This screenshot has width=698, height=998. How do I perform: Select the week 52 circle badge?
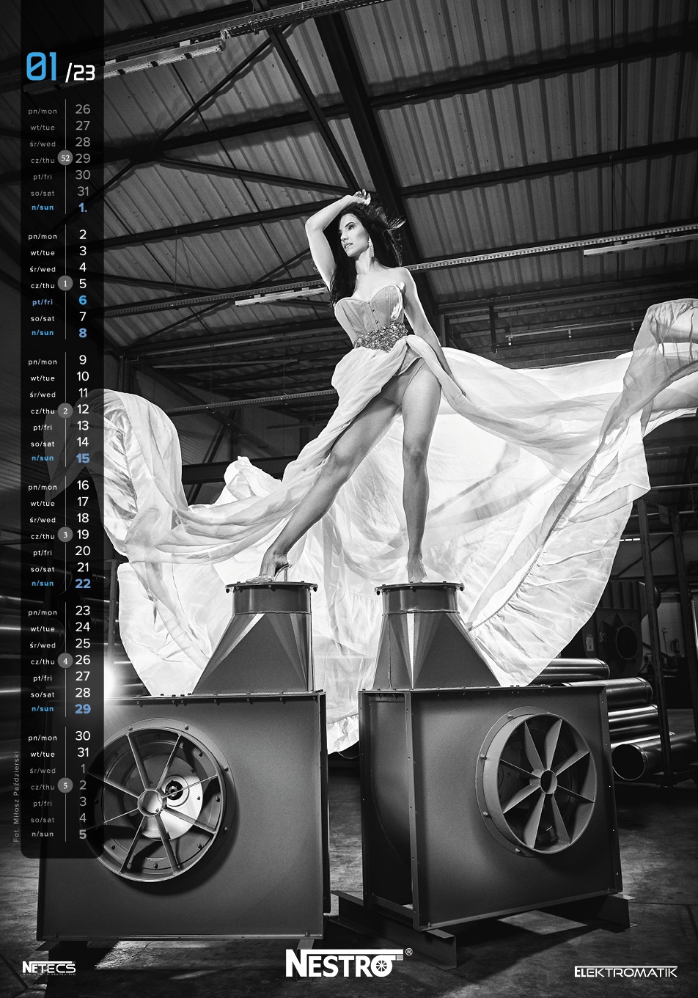pyautogui.click(x=66, y=158)
